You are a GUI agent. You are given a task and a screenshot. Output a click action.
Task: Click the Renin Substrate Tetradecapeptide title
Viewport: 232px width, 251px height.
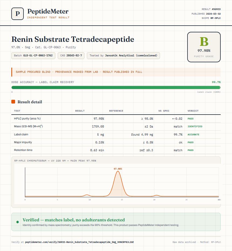[73, 39]
